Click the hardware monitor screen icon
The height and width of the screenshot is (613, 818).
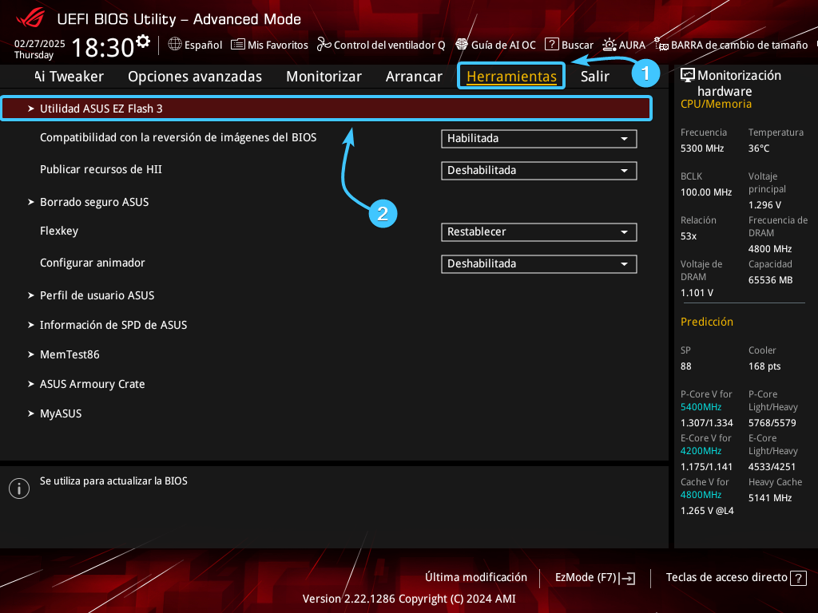[x=688, y=76]
